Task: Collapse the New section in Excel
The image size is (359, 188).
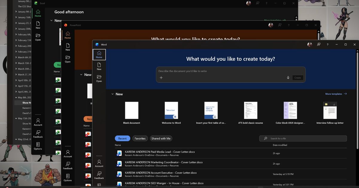Action: [x=51, y=21]
